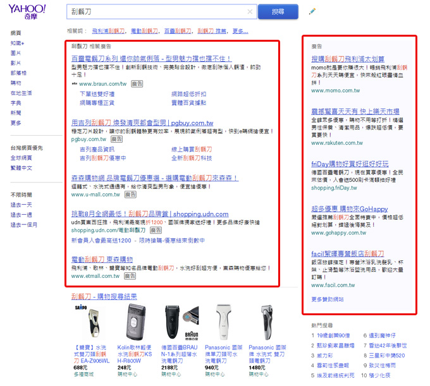Click the 搜尋 search button
This screenshot has width=430, height=386.
[278, 12]
